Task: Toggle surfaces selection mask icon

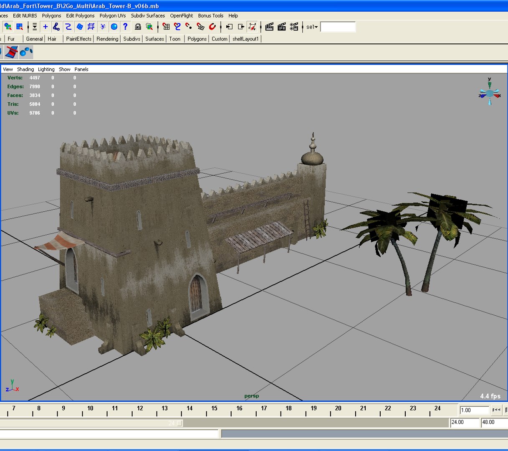Action: tap(80, 27)
